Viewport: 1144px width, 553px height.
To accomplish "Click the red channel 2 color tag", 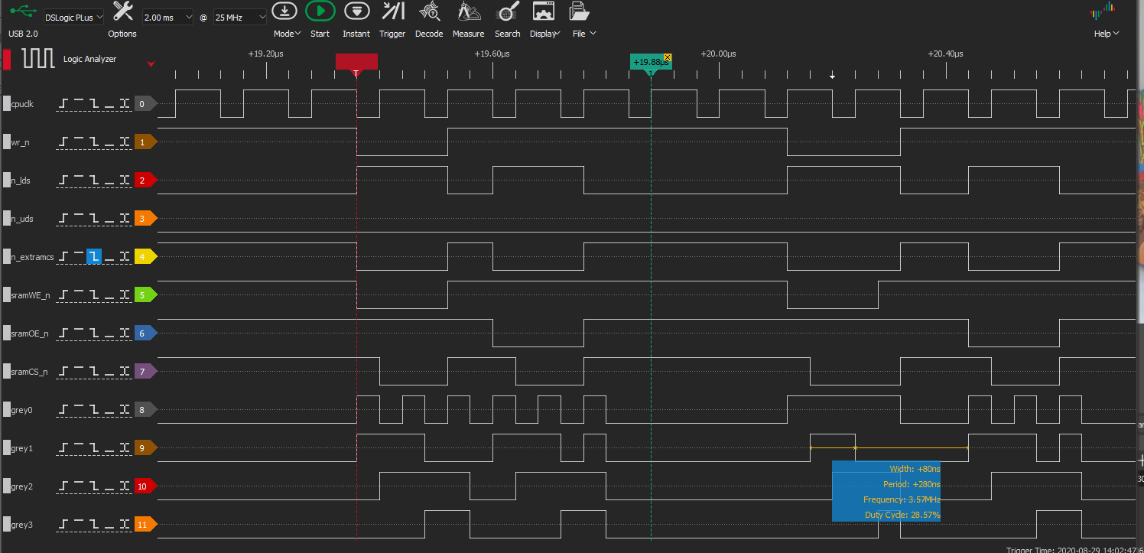I will click(x=145, y=181).
